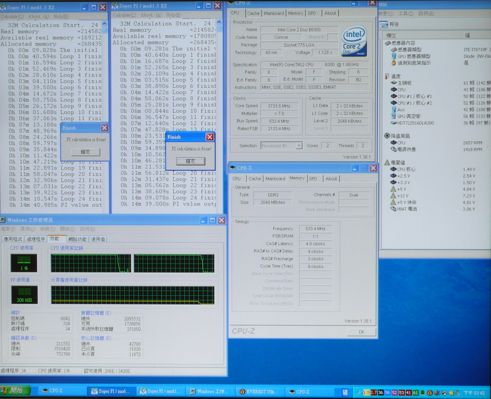Open the 工具(T) menu in EVEREST

pyautogui.click(x=406, y=14)
